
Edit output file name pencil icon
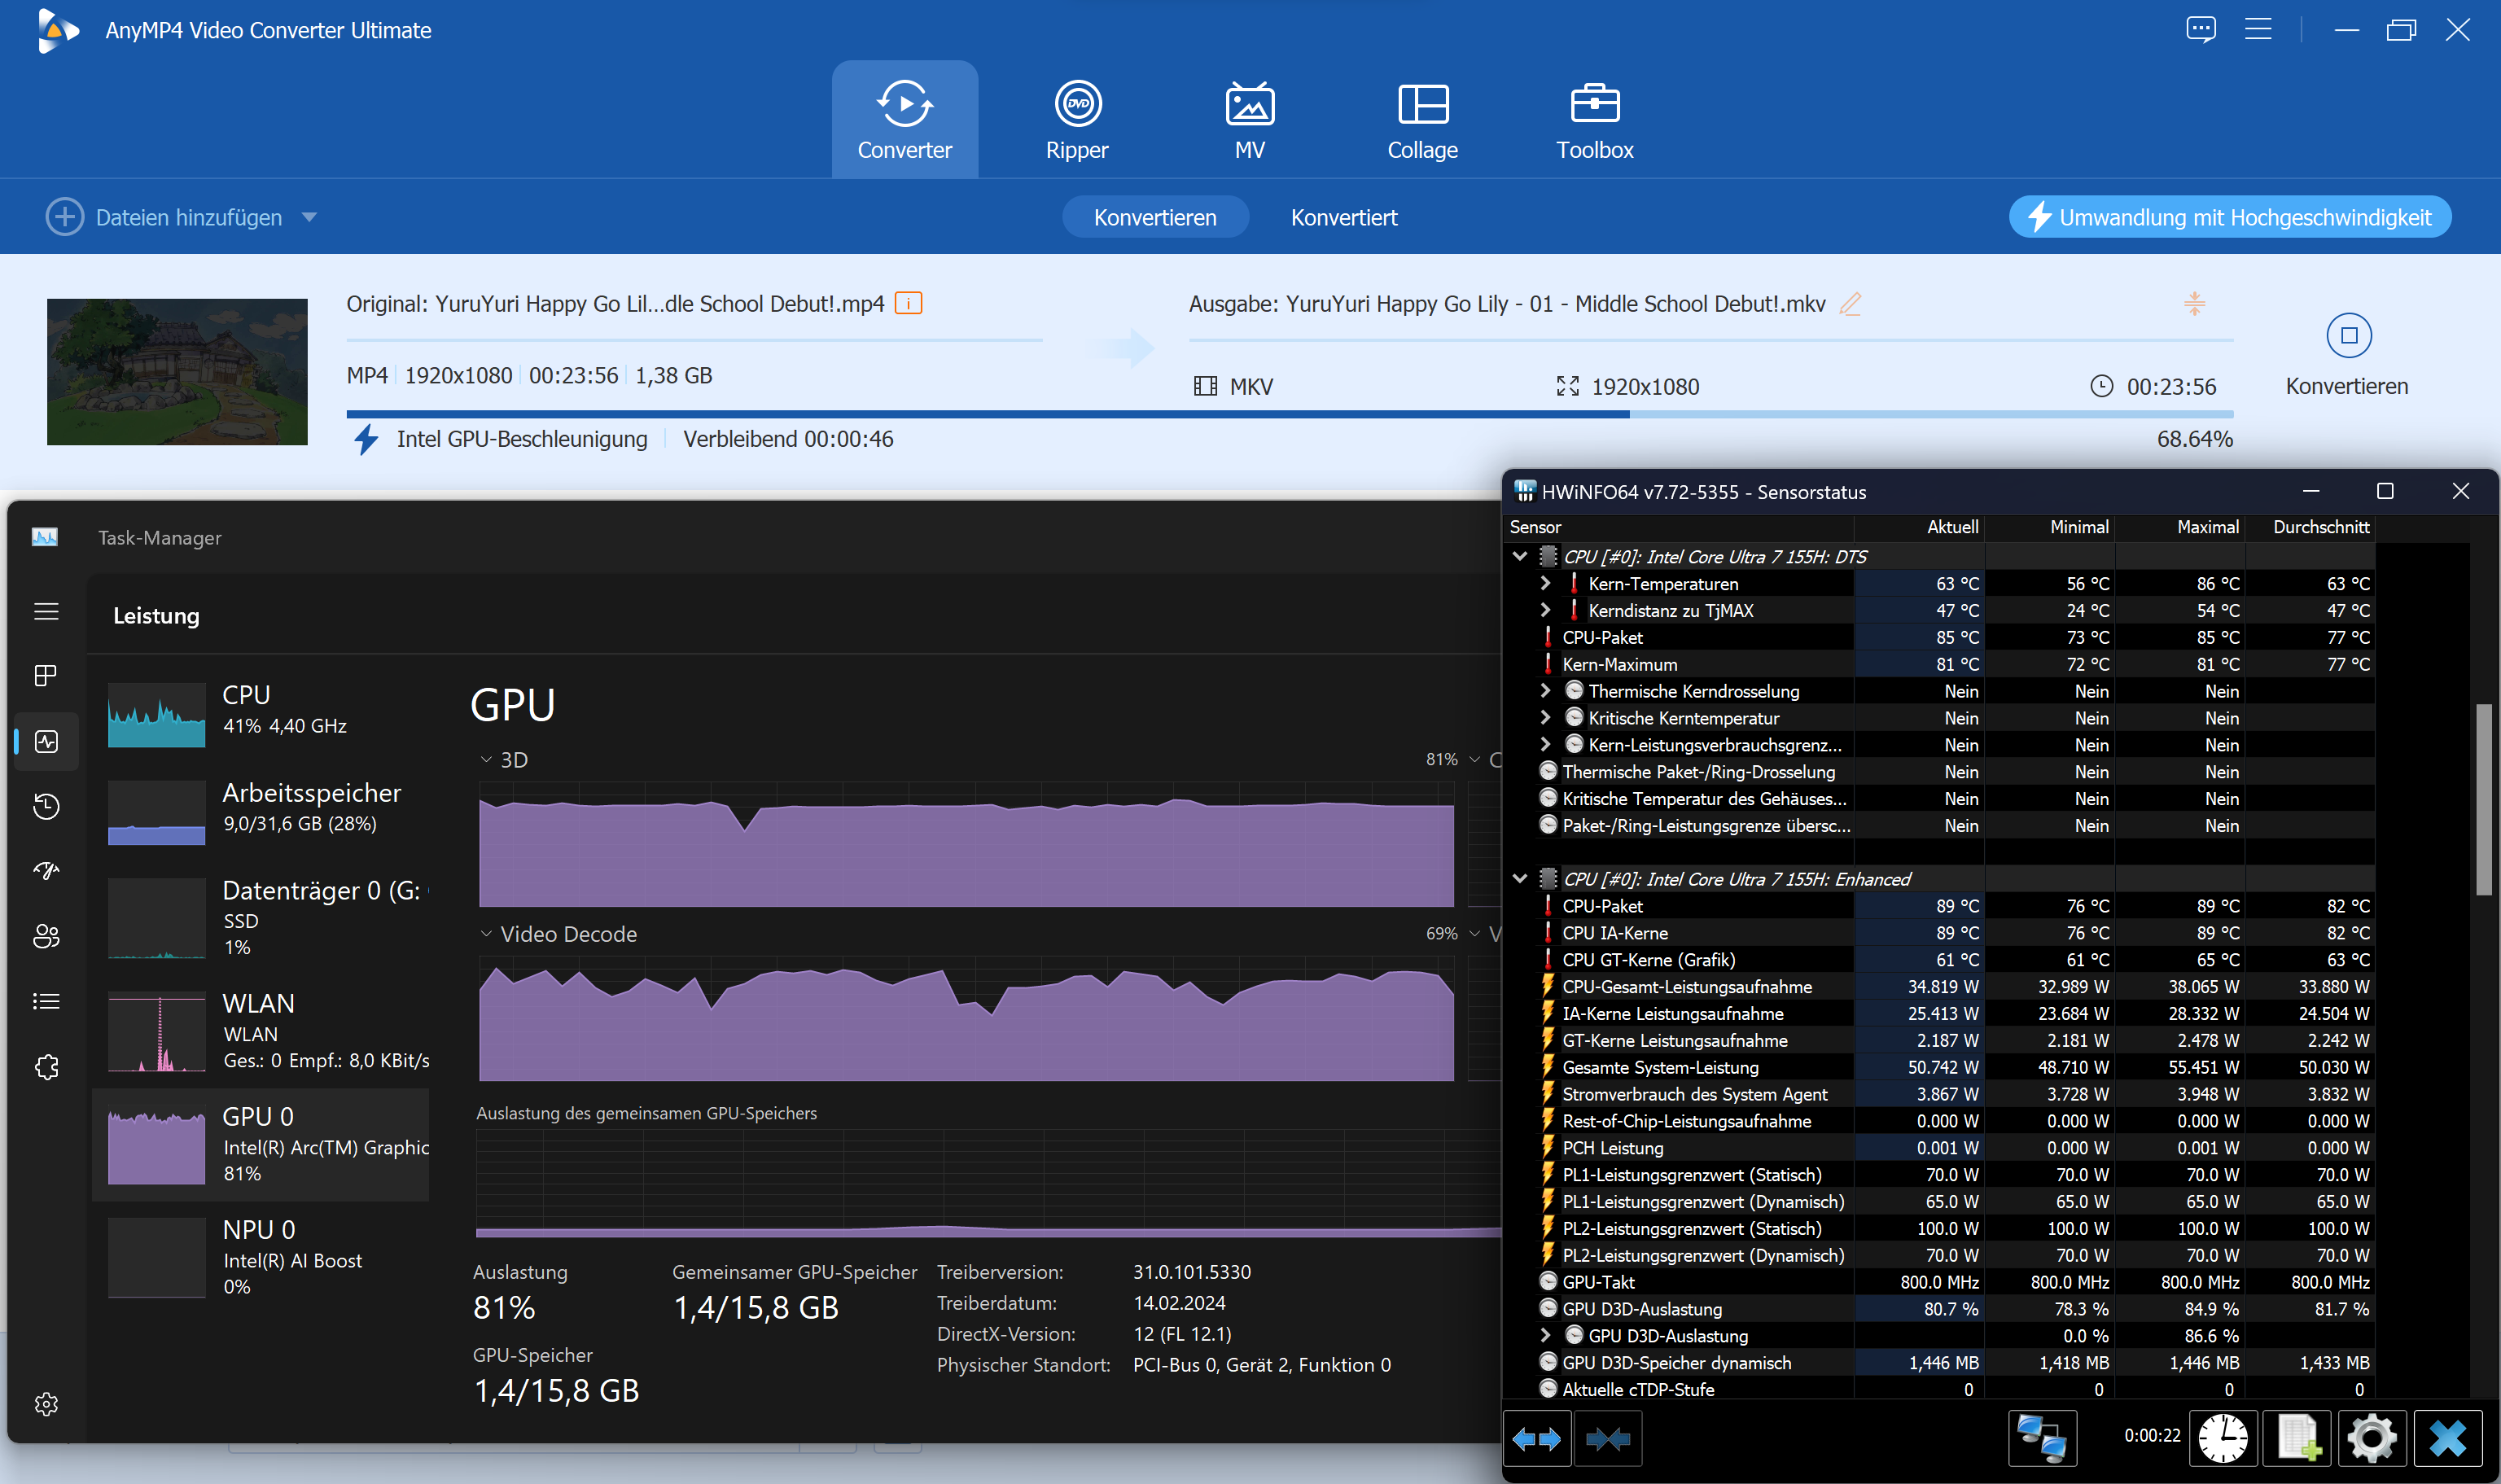1850,303
